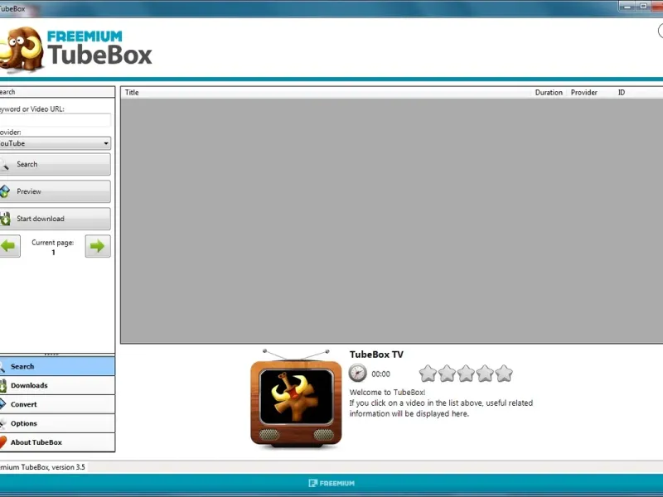The image size is (663, 497).
Task: Sort list by Provider column header
Action: point(584,93)
